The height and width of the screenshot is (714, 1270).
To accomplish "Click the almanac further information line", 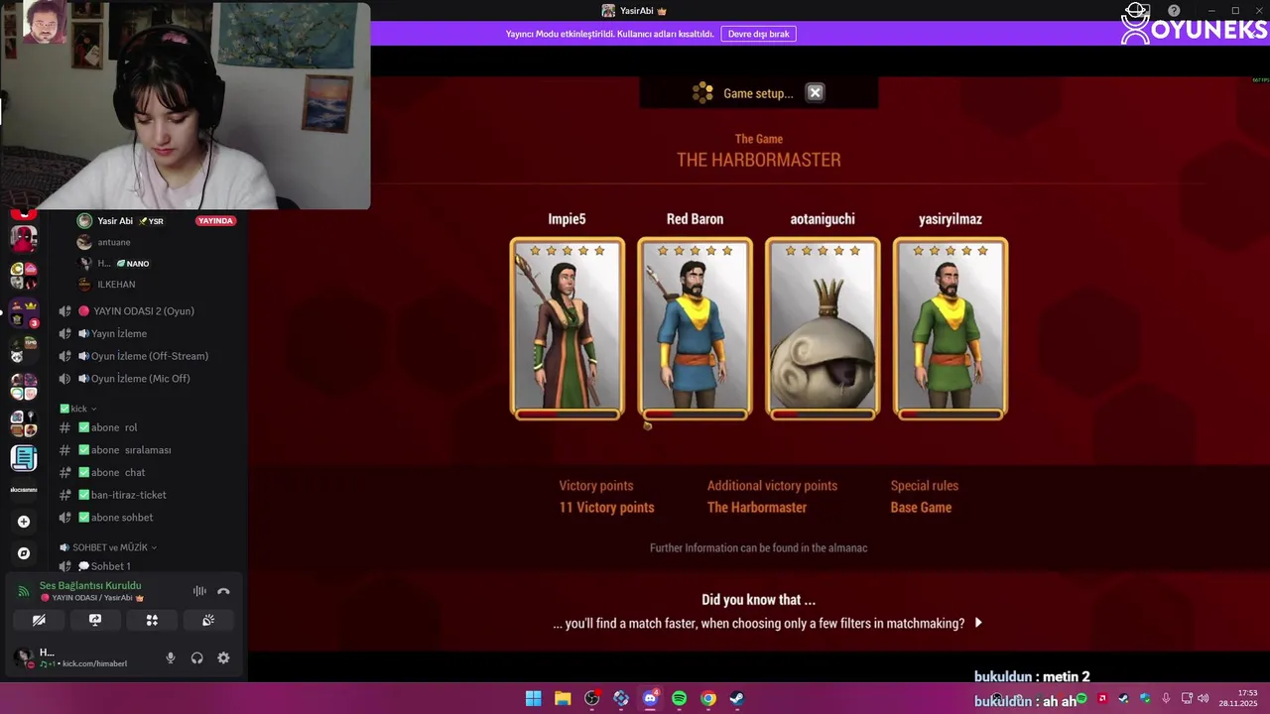I will [x=758, y=547].
